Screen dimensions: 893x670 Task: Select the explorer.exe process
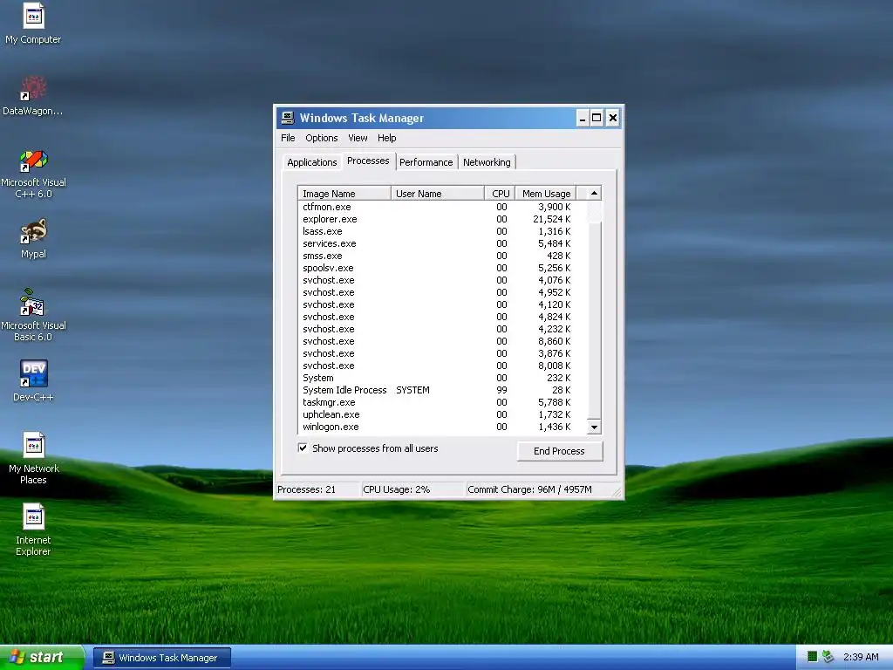click(x=442, y=219)
